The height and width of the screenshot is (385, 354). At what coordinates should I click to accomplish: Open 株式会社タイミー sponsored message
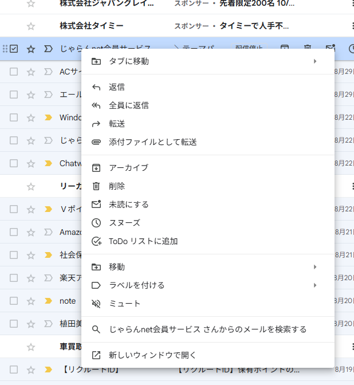tap(177, 26)
